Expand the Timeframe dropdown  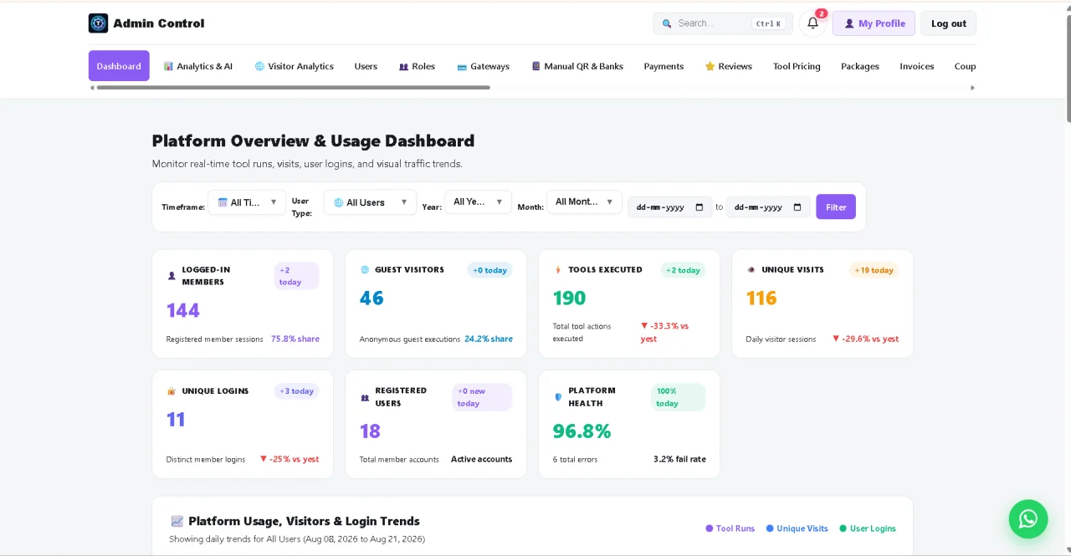coord(247,202)
